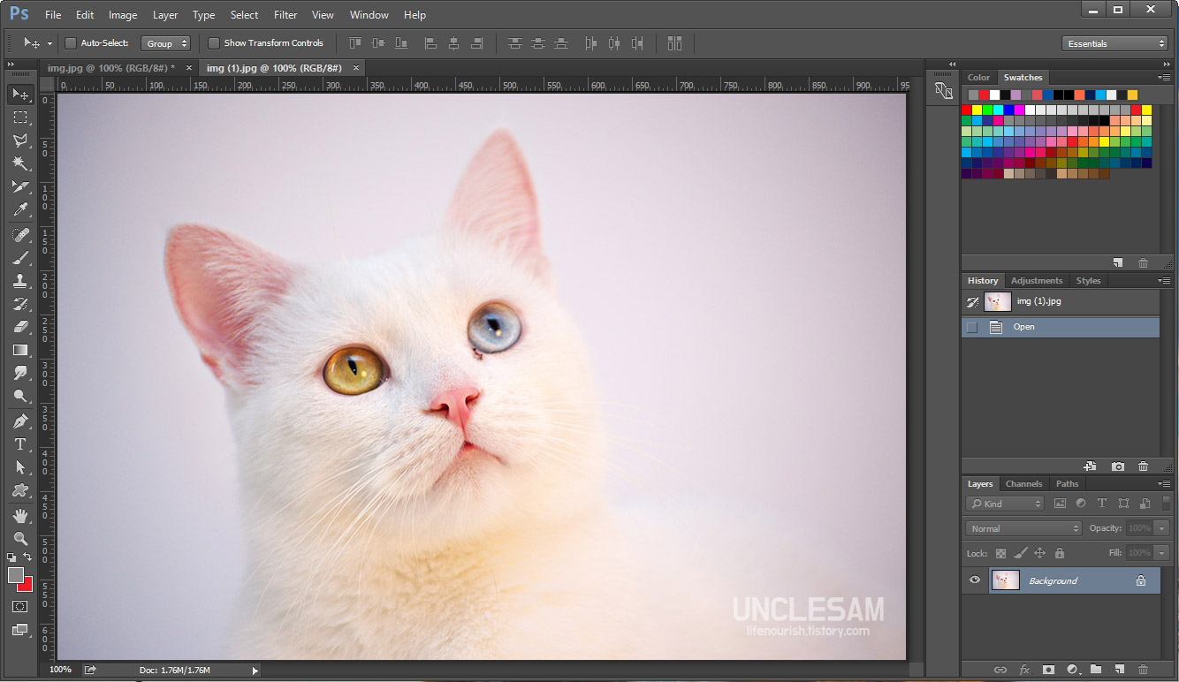This screenshot has width=1179, height=682.
Task: Select the Horizontal Type tool
Action: coord(19,444)
